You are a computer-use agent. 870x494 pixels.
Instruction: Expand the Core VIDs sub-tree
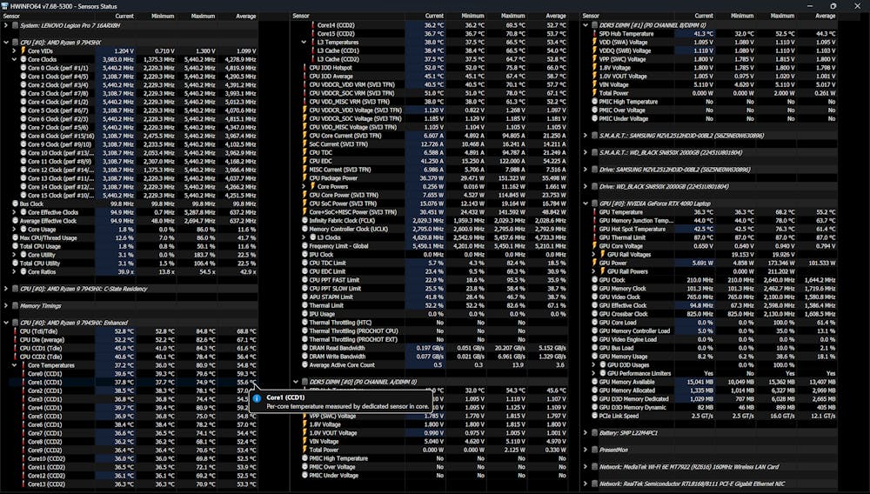click(x=15, y=51)
